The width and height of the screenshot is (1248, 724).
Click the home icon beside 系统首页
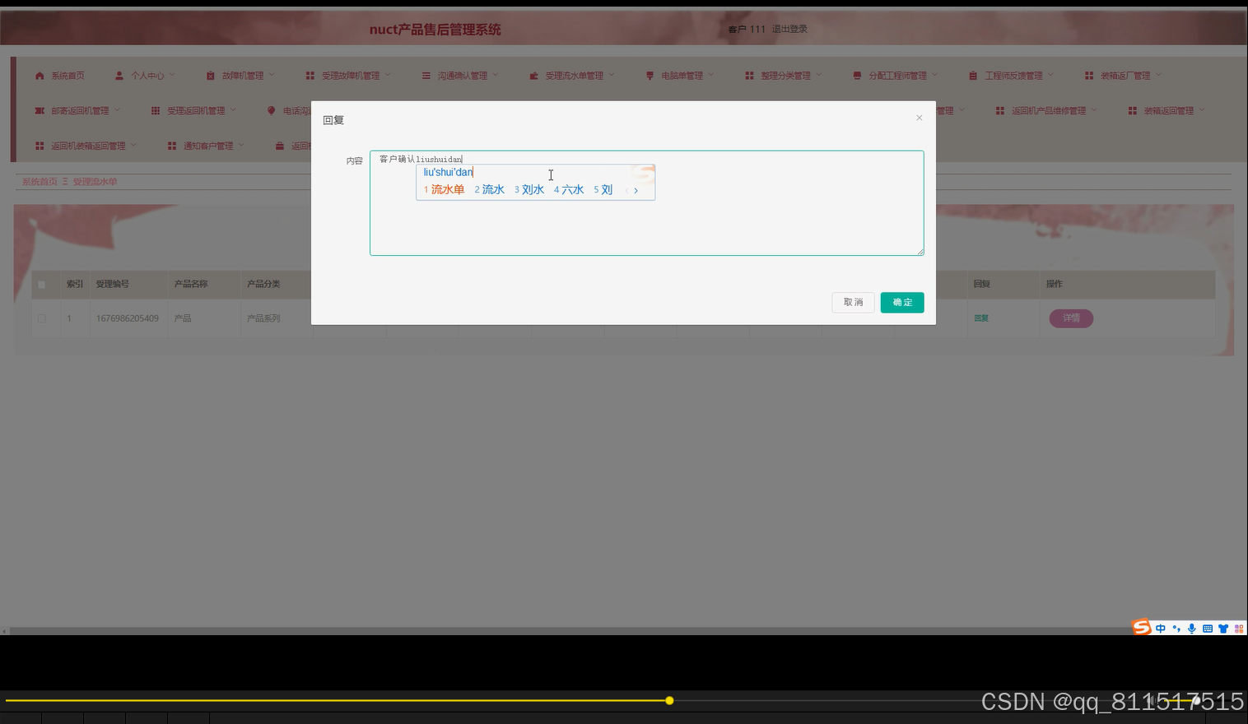click(x=39, y=75)
